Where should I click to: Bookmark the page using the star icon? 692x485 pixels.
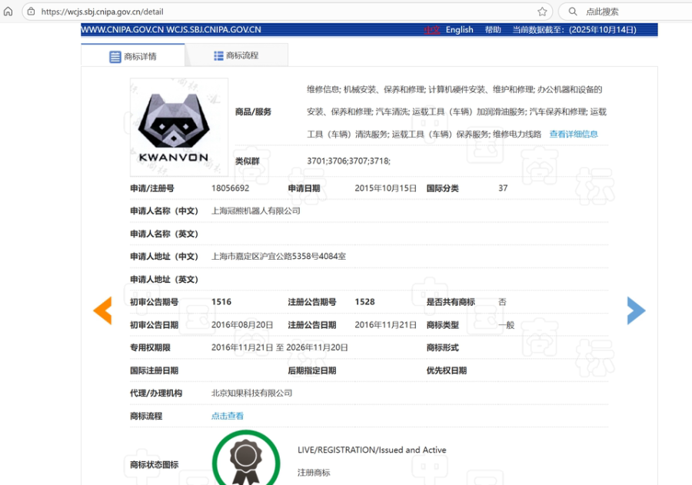coord(541,12)
